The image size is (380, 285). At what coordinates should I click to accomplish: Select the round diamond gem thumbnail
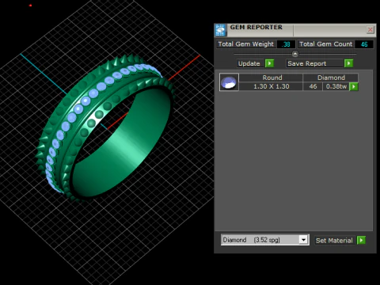pyautogui.click(x=229, y=82)
